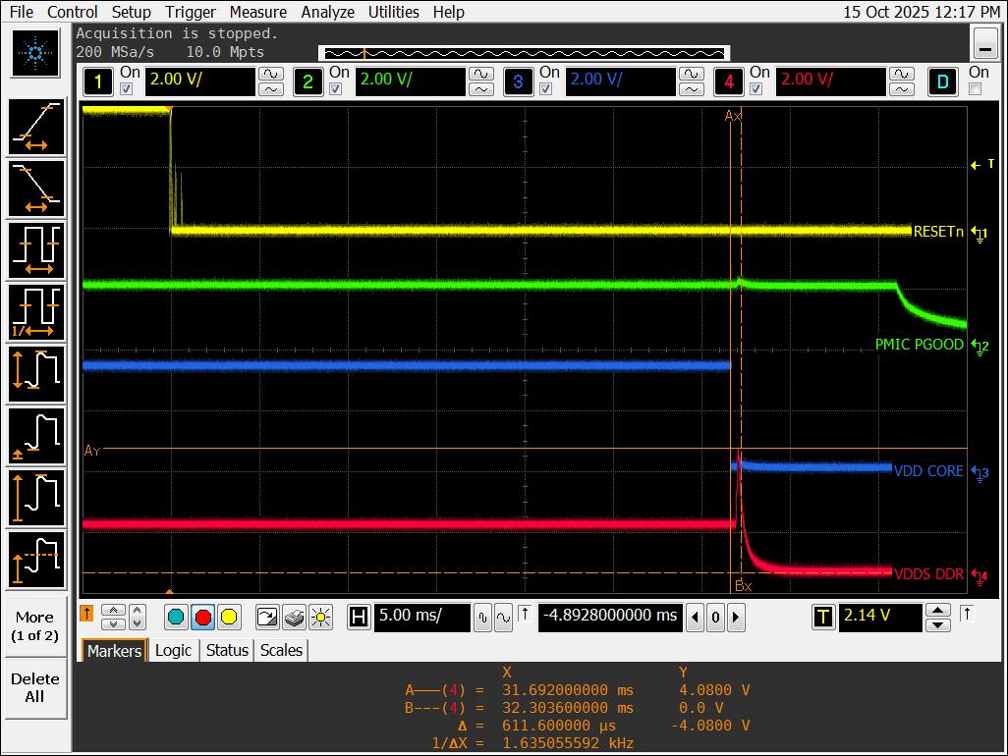Click trigger level field 2.14 V
The height and width of the screenshot is (756, 1008).
880,617
